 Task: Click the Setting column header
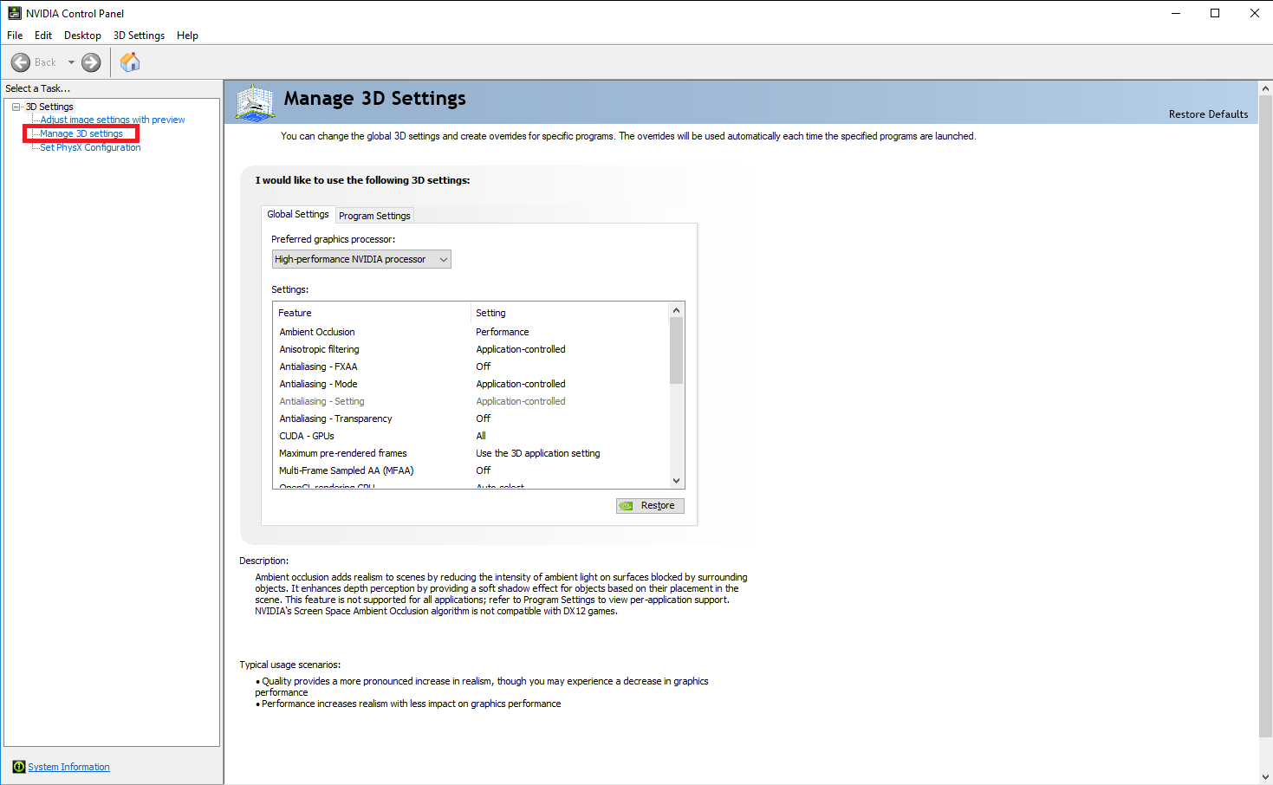pyautogui.click(x=571, y=313)
